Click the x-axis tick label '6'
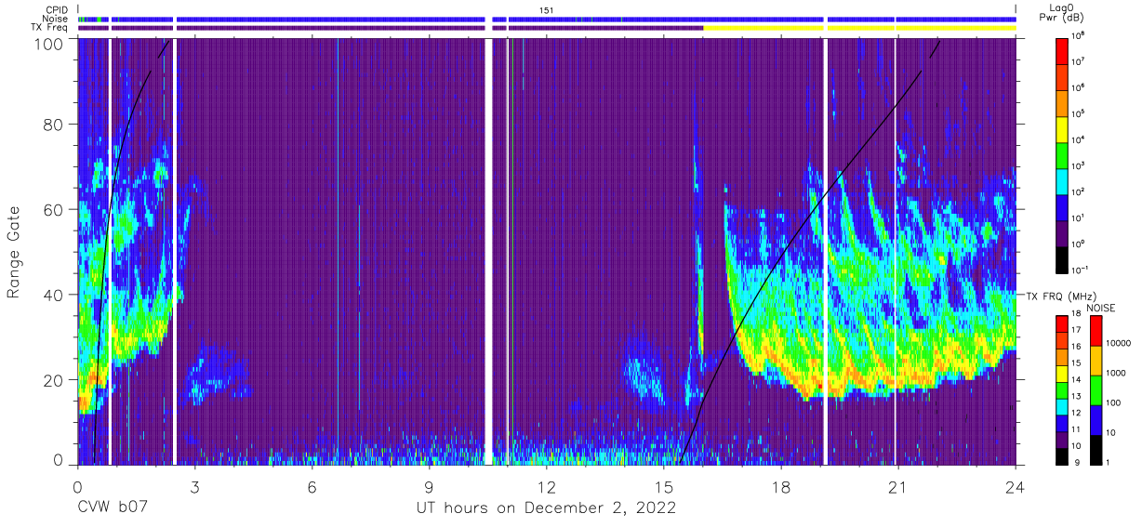The image size is (1142, 527). [312, 485]
